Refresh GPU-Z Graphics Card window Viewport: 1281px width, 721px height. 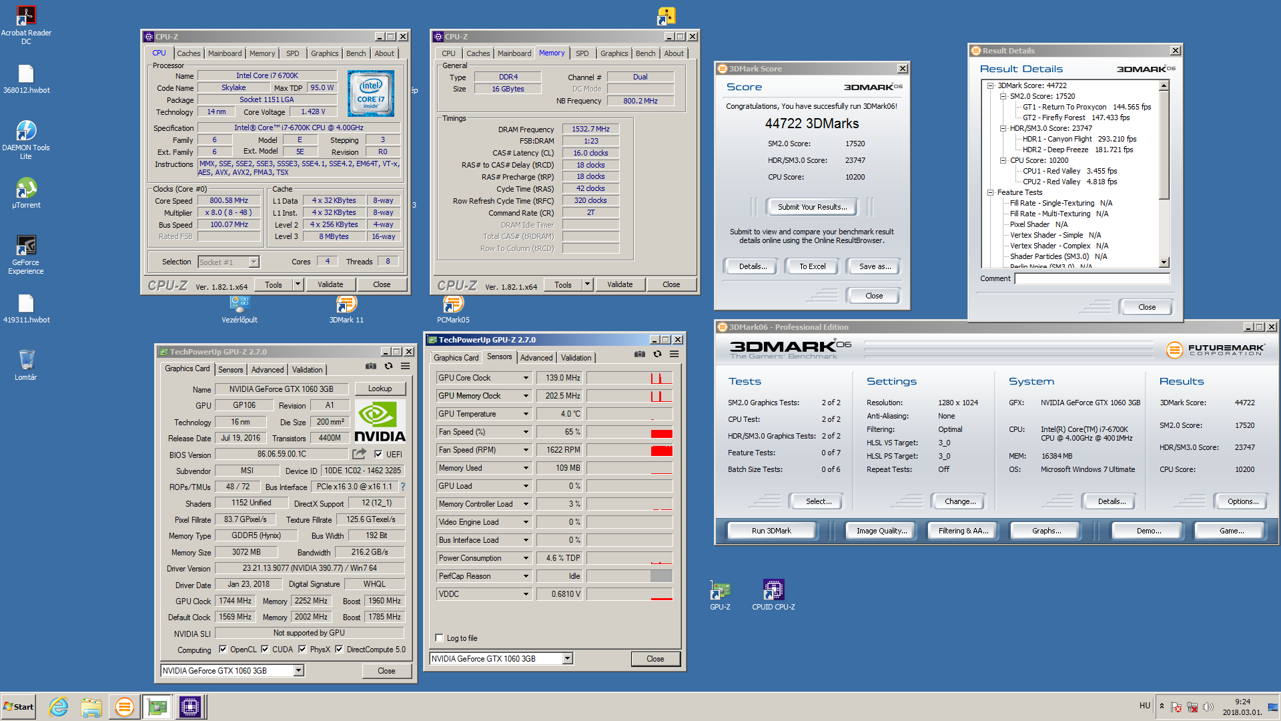(388, 366)
